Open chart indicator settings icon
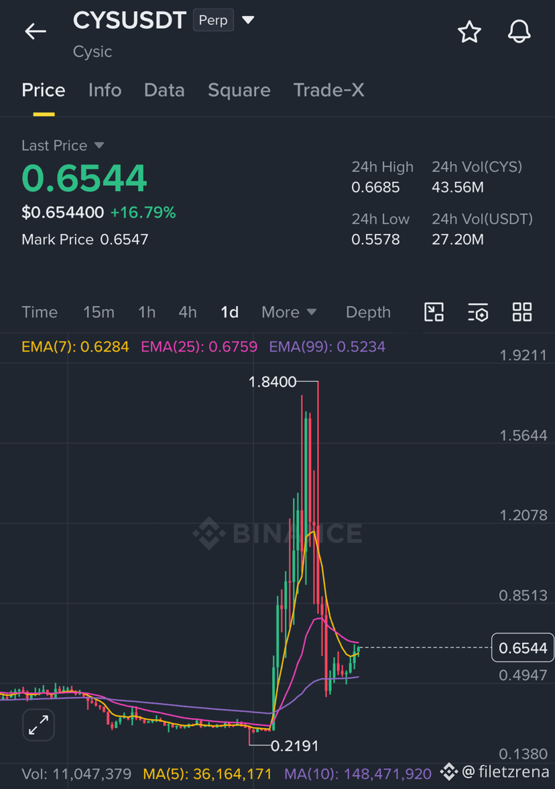 477,312
